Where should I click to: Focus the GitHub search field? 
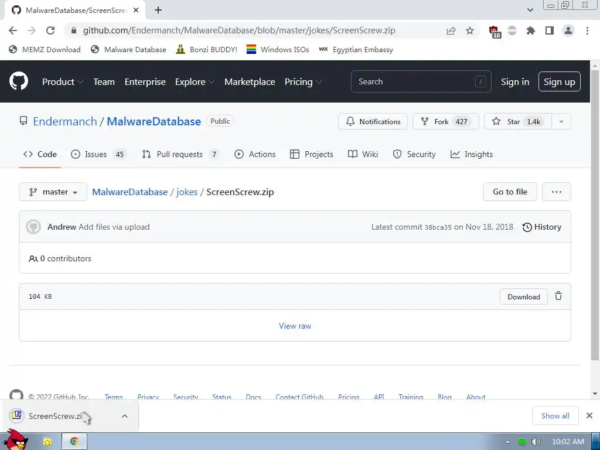[x=421, y=81]
